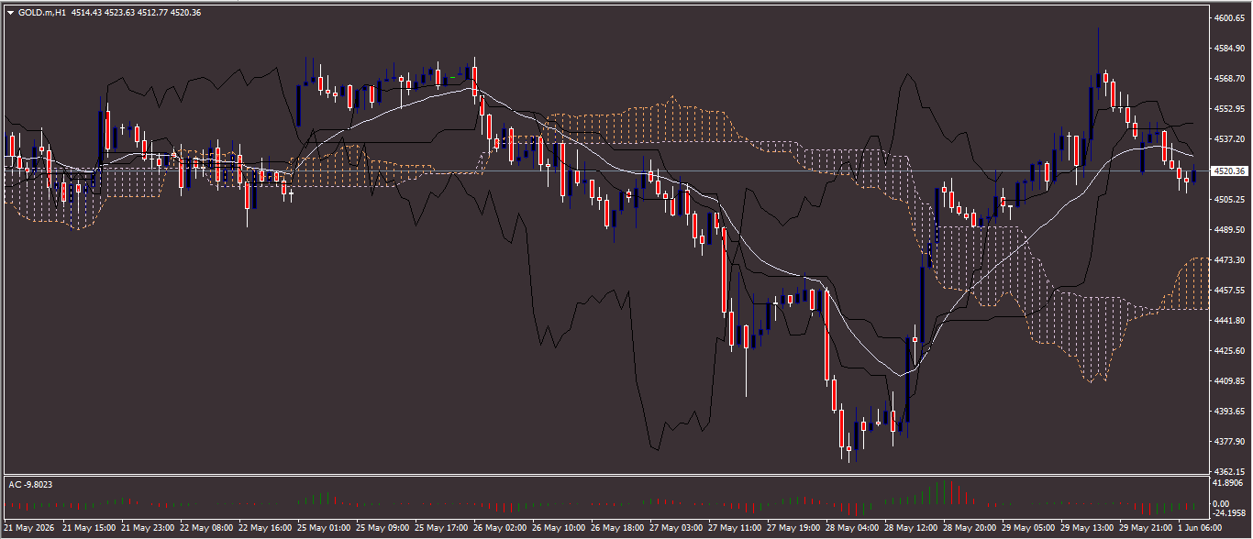
Task: Click the 4489.90 price axis label
Action: click(1228, 230)
